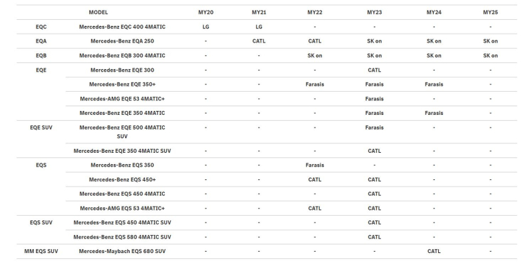Click the MM EQS SUV group label
This screenshot has height=263, width=532.
(41, 252)
